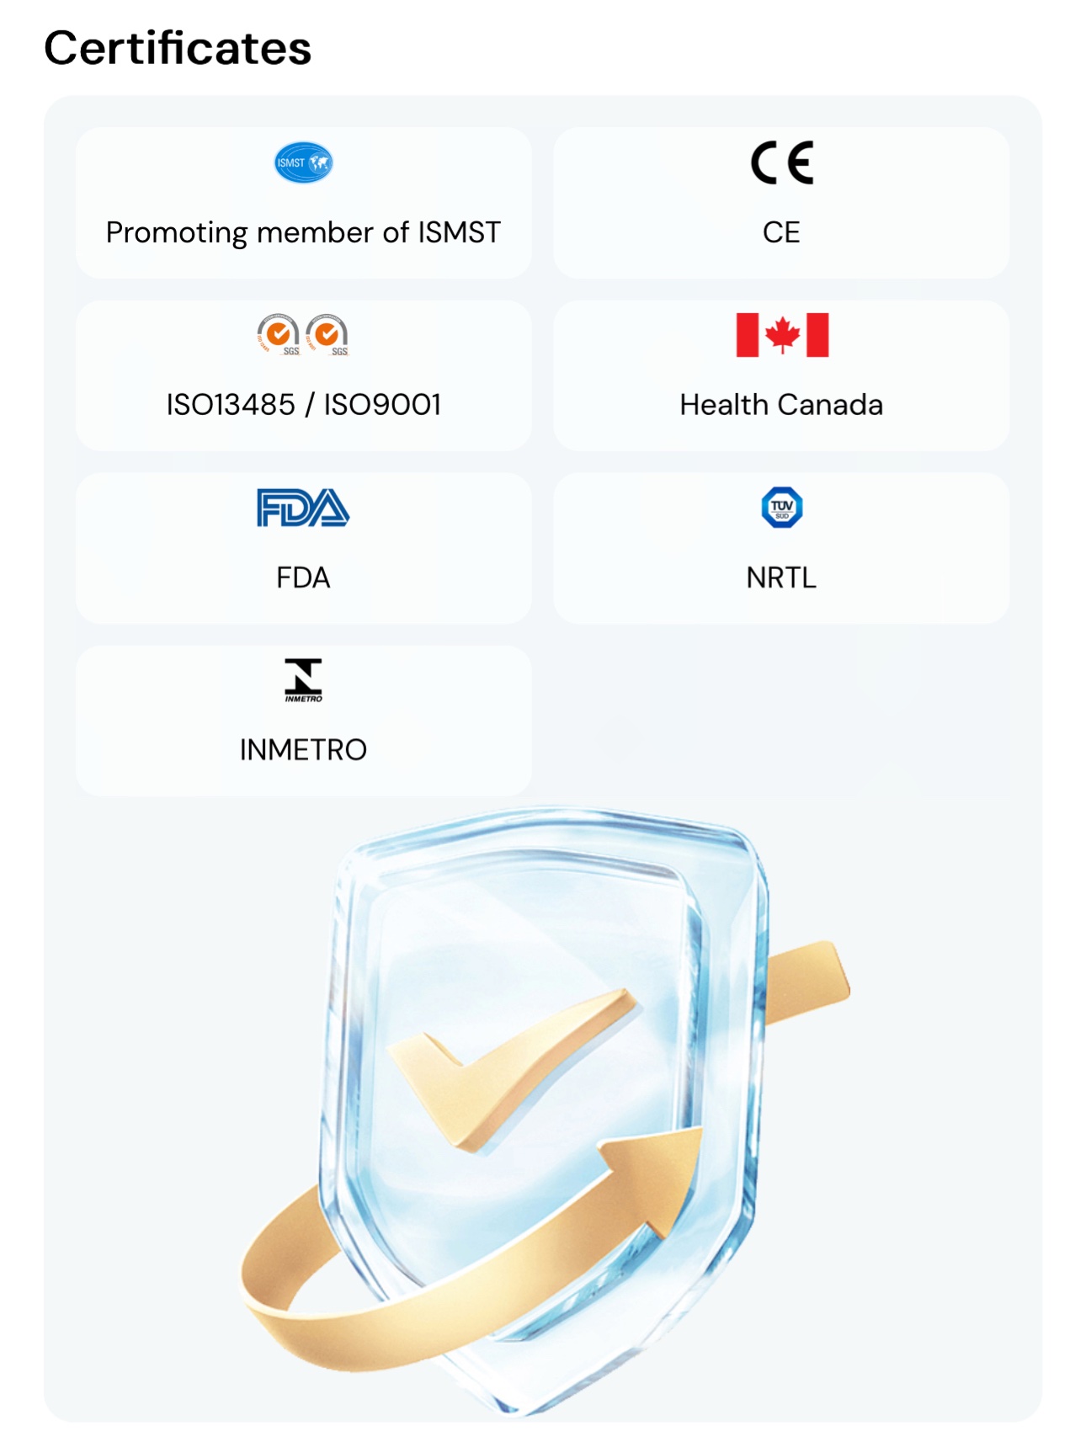
Task: Click the blue FDA logo
Action: 303,508
